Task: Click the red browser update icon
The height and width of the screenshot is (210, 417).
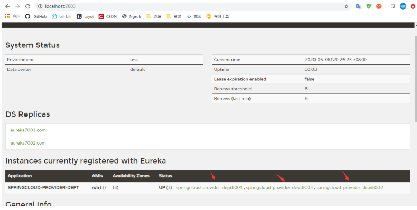Action: (x=413, y=6)
